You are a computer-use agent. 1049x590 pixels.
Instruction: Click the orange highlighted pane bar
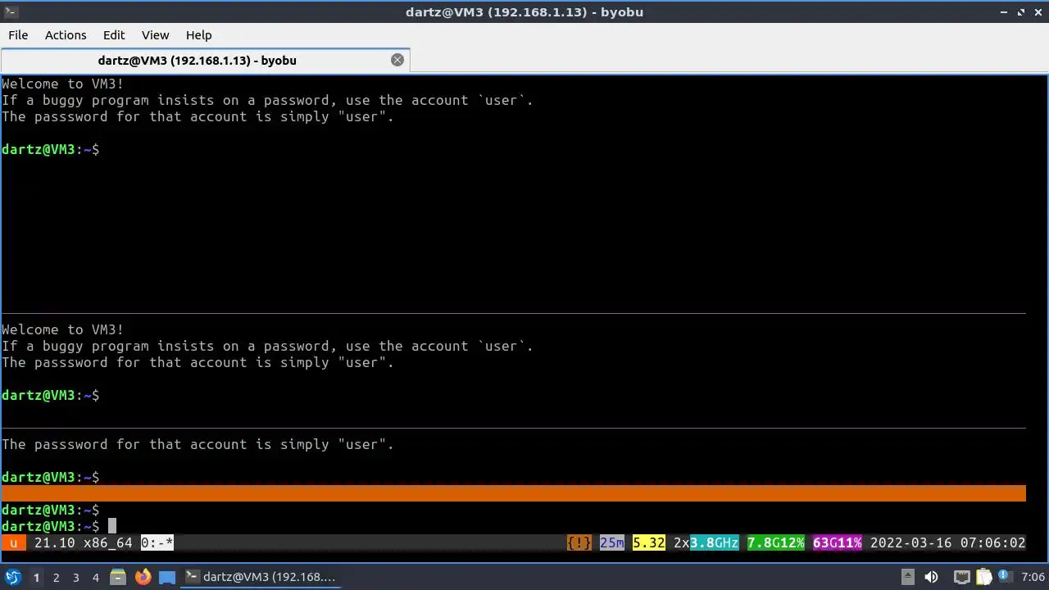click(x=514, y=493)
